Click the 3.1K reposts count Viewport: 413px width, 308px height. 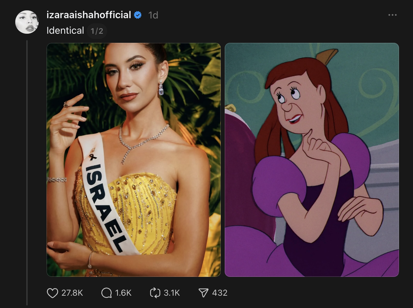click(x=172, y=293)
